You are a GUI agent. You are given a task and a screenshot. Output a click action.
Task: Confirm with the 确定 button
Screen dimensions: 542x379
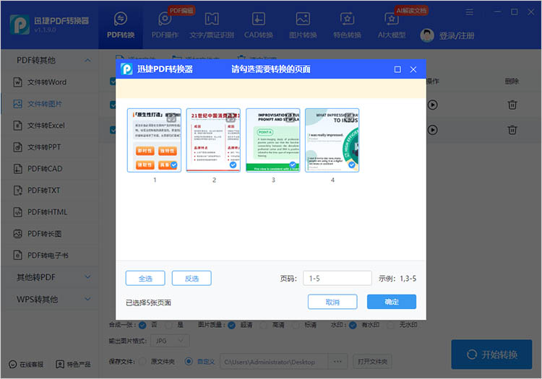pos(392,302)
